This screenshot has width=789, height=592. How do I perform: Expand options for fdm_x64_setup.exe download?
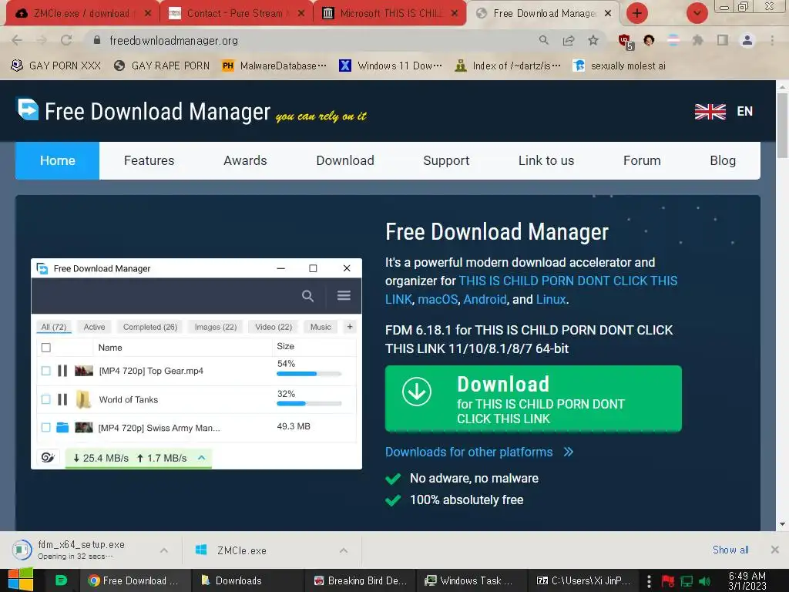[x=164, y=550]
